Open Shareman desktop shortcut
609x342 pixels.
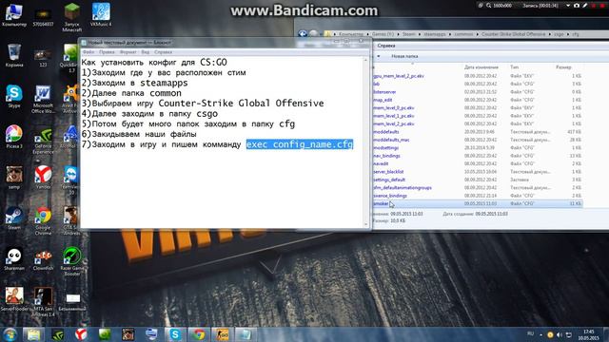(x=14, y=259)
